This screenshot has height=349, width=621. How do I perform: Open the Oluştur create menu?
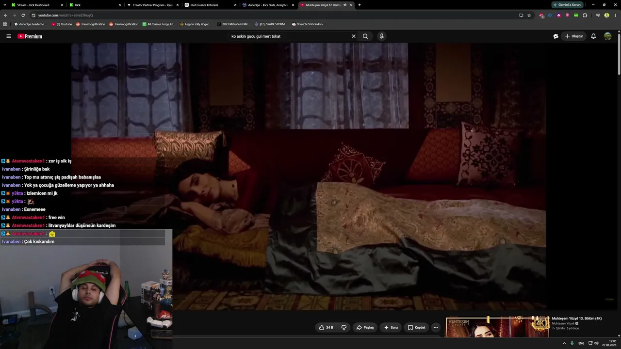click(573, 36)
